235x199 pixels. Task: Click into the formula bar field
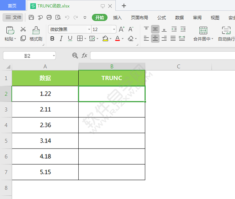tap(163, 56)
